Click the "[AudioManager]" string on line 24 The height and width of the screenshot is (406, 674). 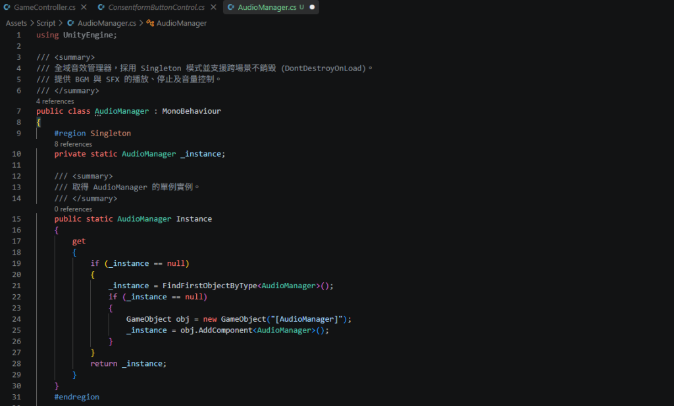tap(307, 320)
